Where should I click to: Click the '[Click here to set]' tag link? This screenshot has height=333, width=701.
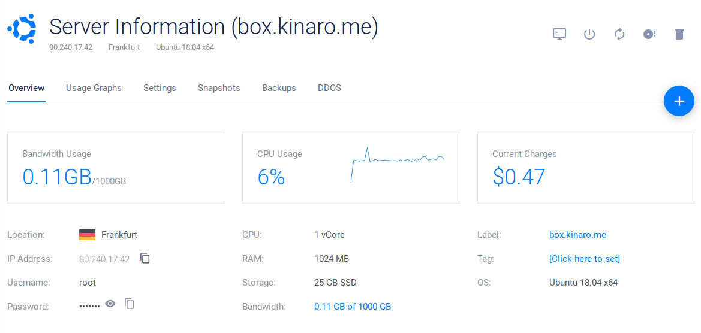(584, 259)
